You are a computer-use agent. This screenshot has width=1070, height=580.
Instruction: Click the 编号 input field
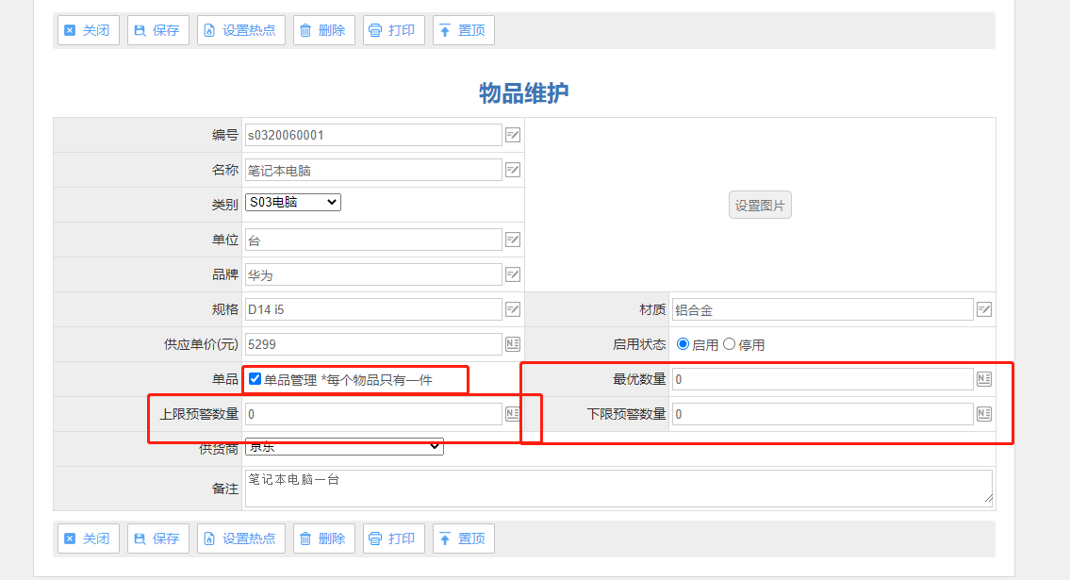click(373, 135)
